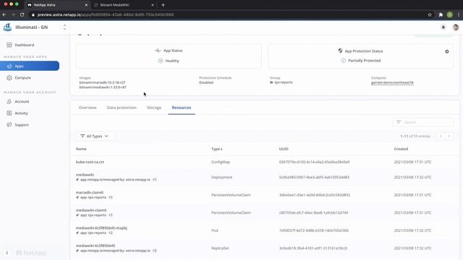This screenshot has width=463, height=260.
Task: Click the bitnami/mariadb image entry
Action: (x=102, y=82)
